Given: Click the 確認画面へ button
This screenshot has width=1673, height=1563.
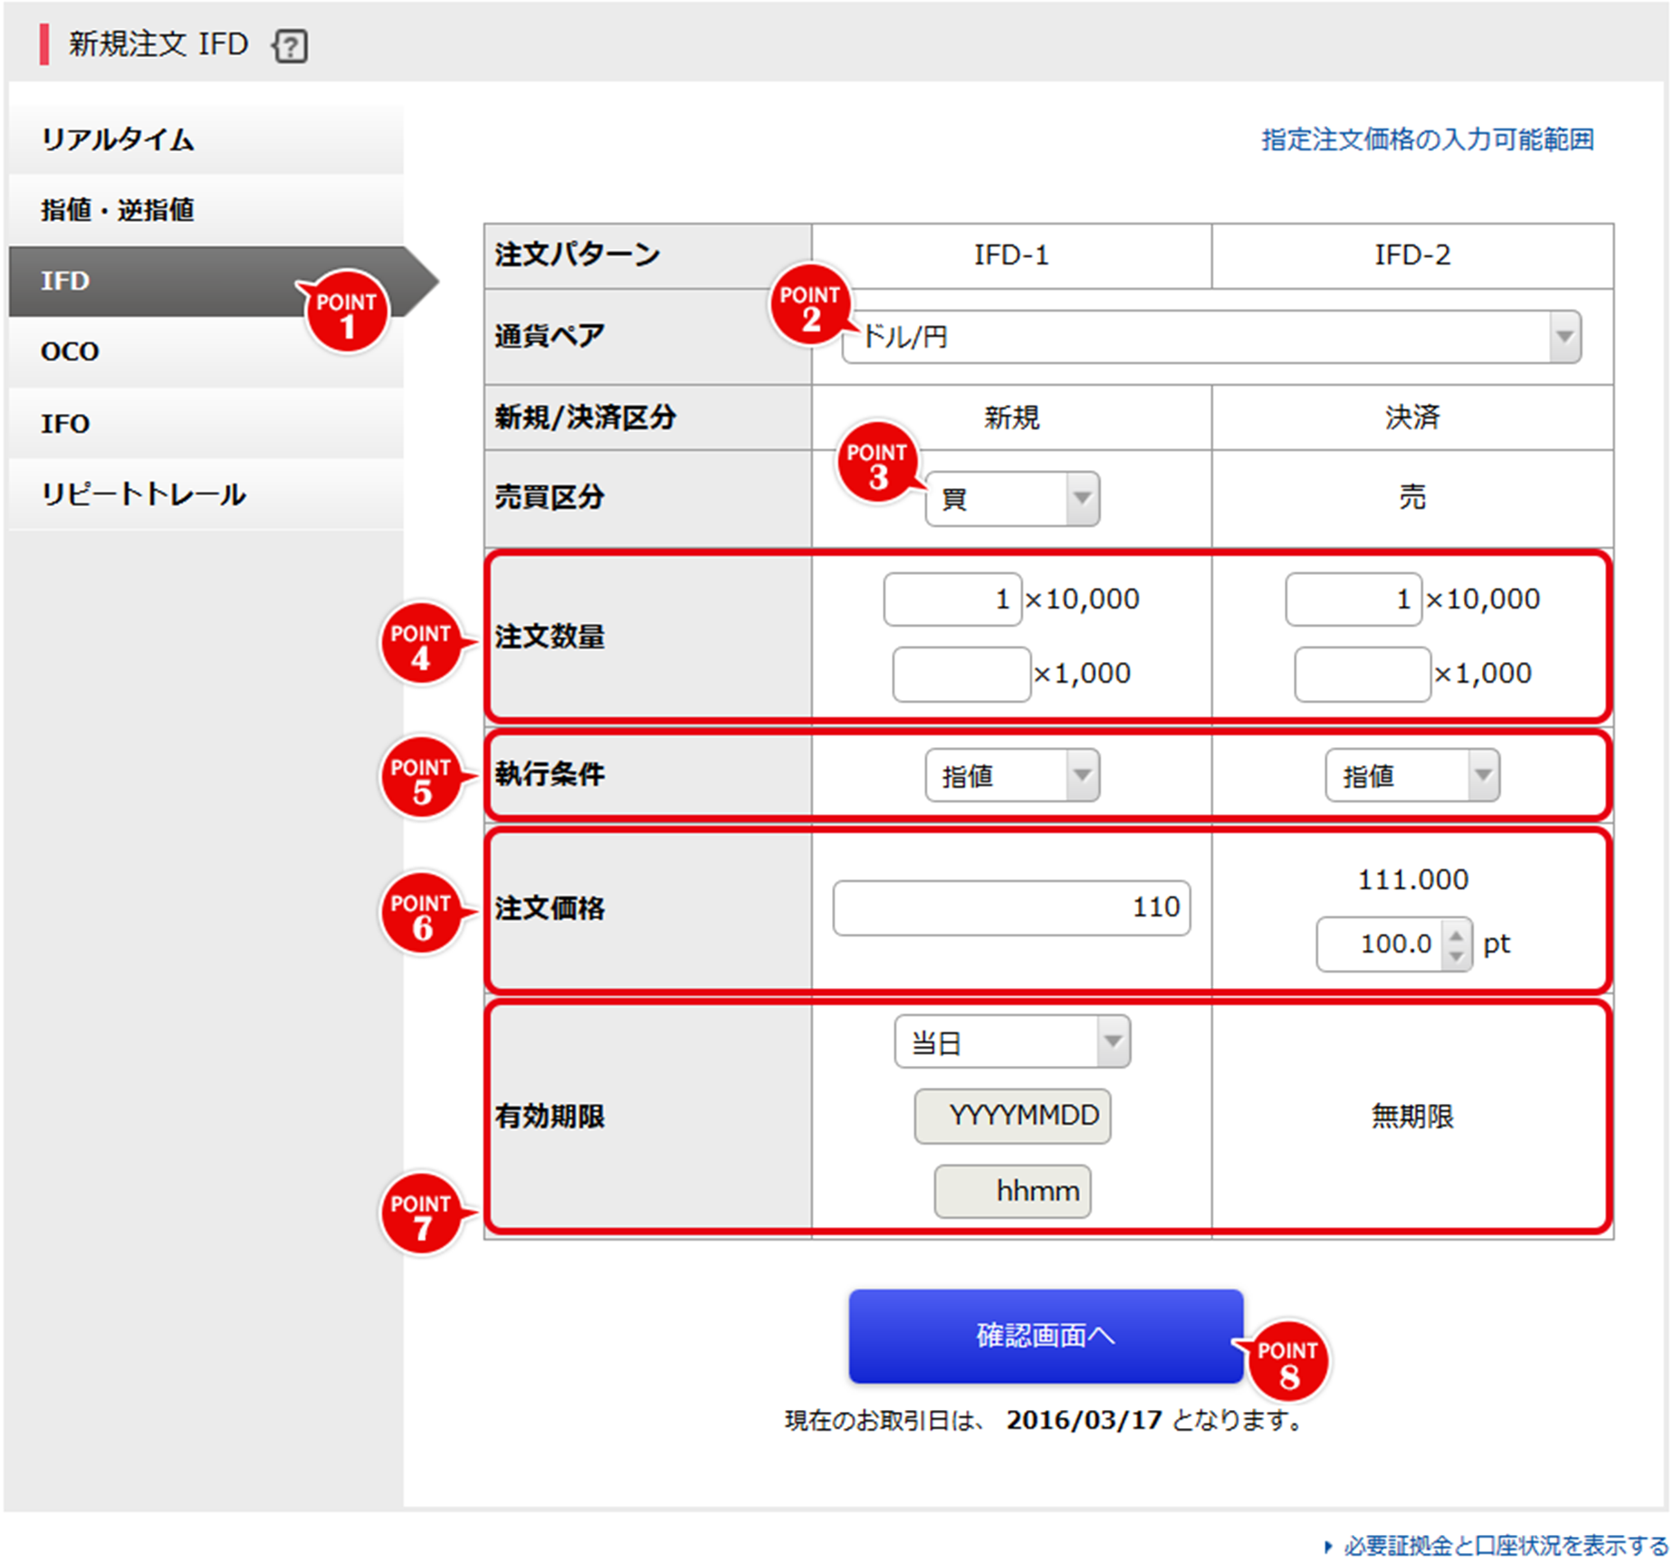Looking at the screenshot, I should click(1045, 1336).
